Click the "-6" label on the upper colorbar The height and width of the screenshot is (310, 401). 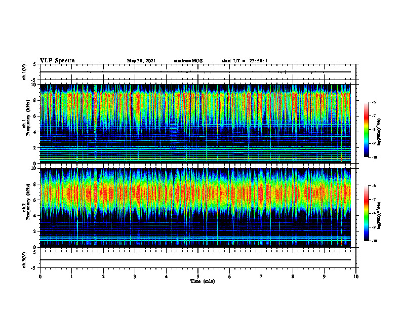[374, 102]
